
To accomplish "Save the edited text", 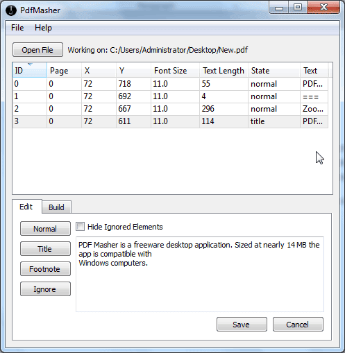I will 242,325.
